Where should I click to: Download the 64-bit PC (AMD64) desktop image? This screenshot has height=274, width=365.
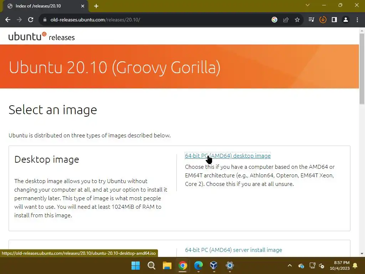(x=228, y=156)
